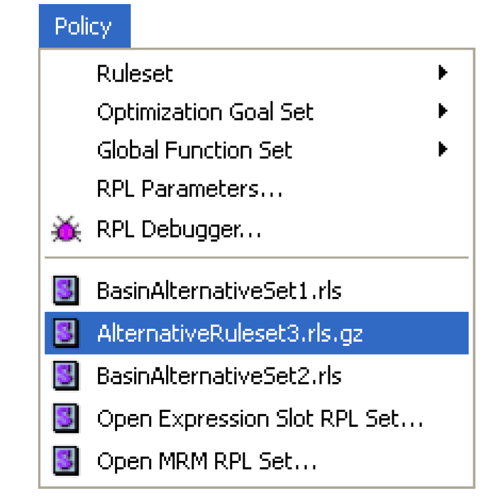The height and width of the screenshot is (499, 487).
Task: Click the BasinAlternativeSet1.rls file icon
Action: [66, 292]
